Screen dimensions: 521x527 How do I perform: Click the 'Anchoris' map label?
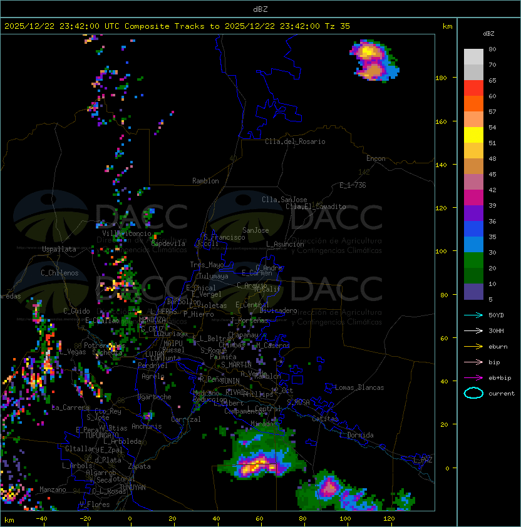point(147,426)
